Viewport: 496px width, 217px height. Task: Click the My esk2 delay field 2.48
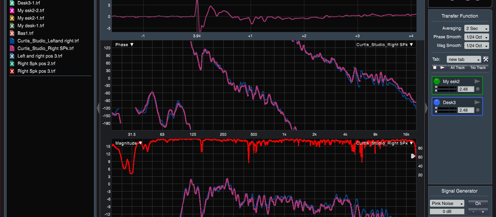pos(466,89)
